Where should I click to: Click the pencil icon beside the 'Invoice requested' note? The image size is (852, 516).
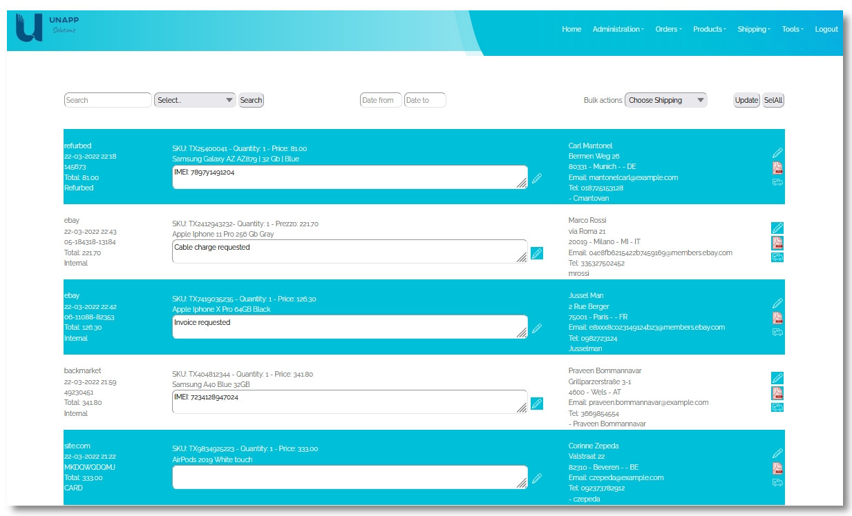click(x=537, y=328)
